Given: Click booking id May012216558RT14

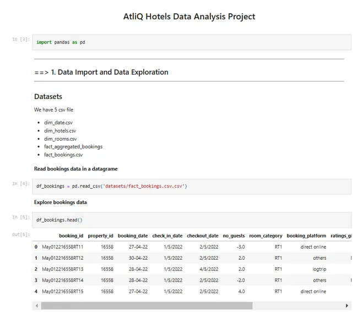Looking at the screenshot, I should (x=63, y=280).
